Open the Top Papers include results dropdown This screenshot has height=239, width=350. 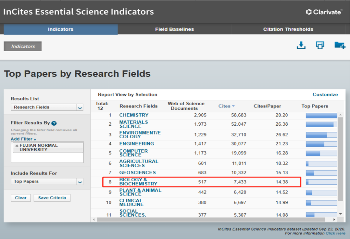(x=47, y=181)
